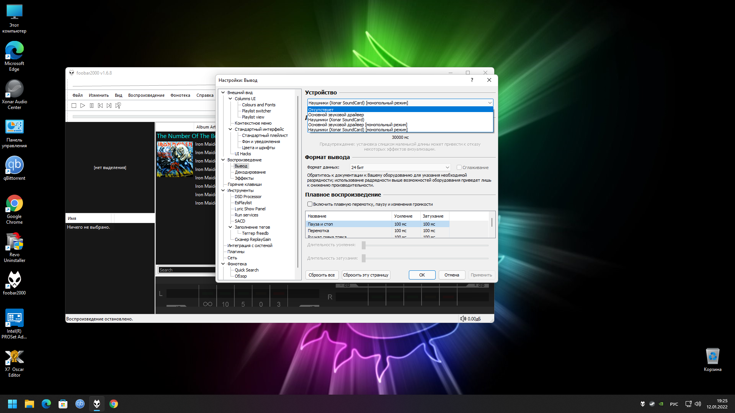Collapse the Инструменты tree node

pos(223,190)
